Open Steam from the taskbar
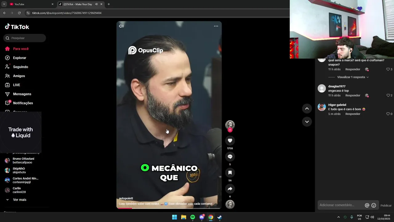Screen dimensions: 394x222 tap(219, 217)
